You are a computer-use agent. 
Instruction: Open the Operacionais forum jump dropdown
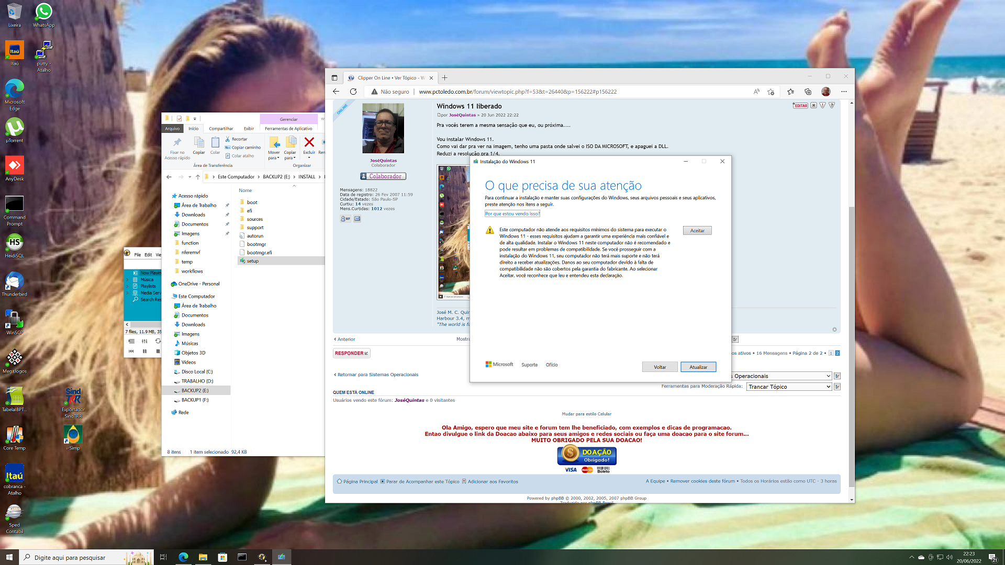(783, 376)
